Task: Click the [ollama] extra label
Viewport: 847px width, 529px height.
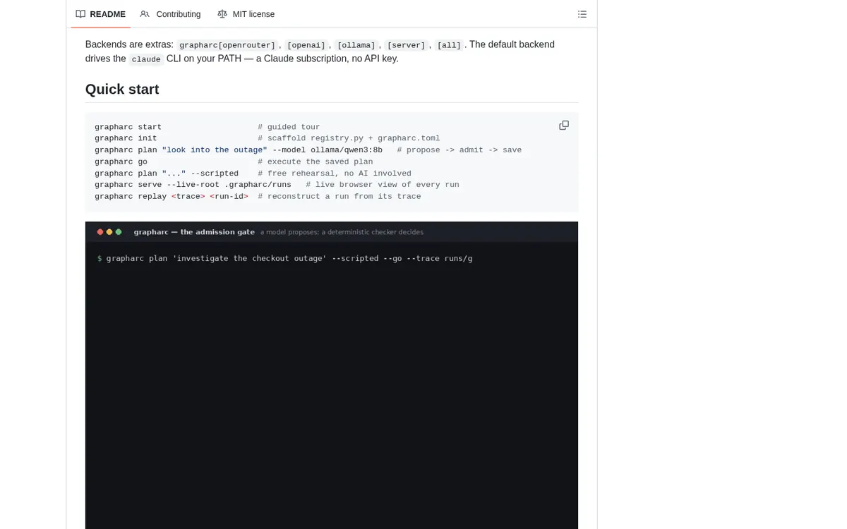Action: point(356,45)
